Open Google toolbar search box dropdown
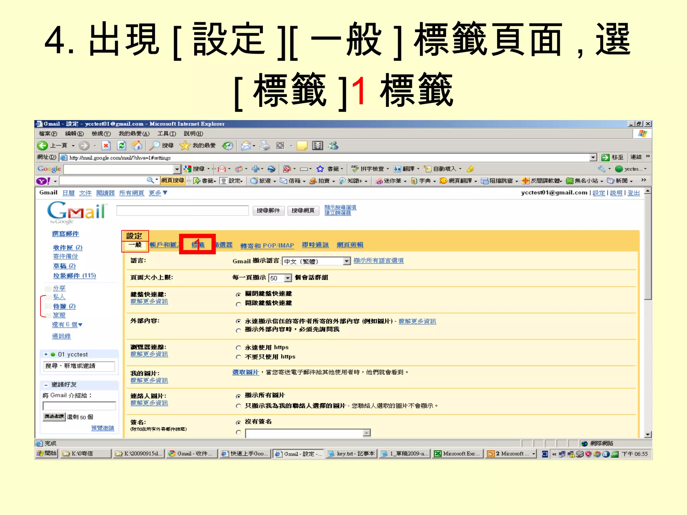 pyautogui.click(x=177, y=169)
